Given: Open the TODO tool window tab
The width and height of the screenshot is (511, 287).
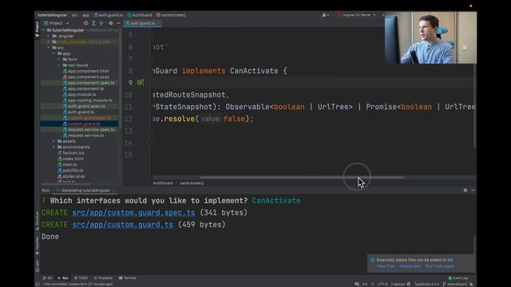Looking at the screenshot, I should point(81,278).
